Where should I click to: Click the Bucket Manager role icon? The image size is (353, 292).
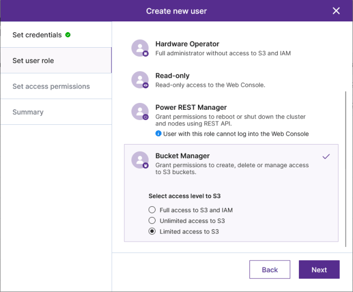(140, 160)
